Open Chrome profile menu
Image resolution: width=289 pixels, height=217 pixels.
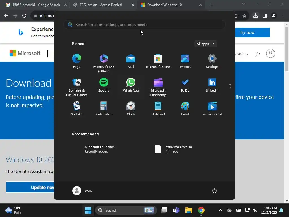[x=274, y=16]
